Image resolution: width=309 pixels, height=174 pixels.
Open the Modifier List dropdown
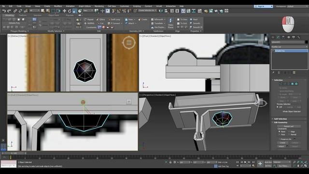(289, 47)
